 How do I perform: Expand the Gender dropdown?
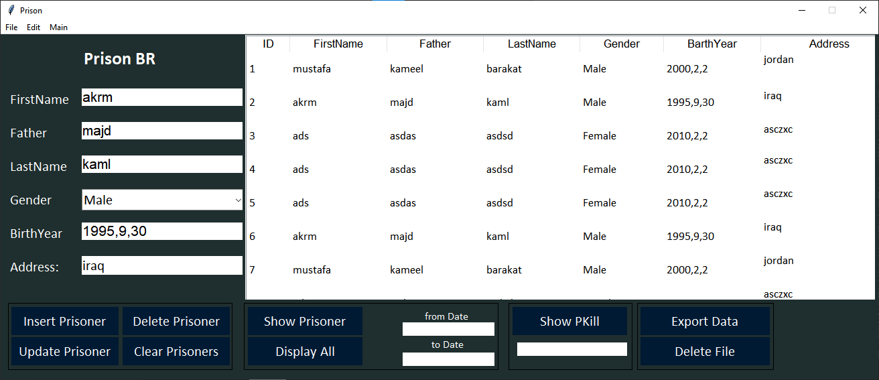tap(238, 200)
